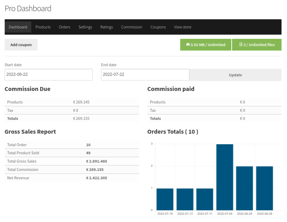The image size is (287, 222).
Task: Open the Dashboard tab
Action: [x=18, y=27]
